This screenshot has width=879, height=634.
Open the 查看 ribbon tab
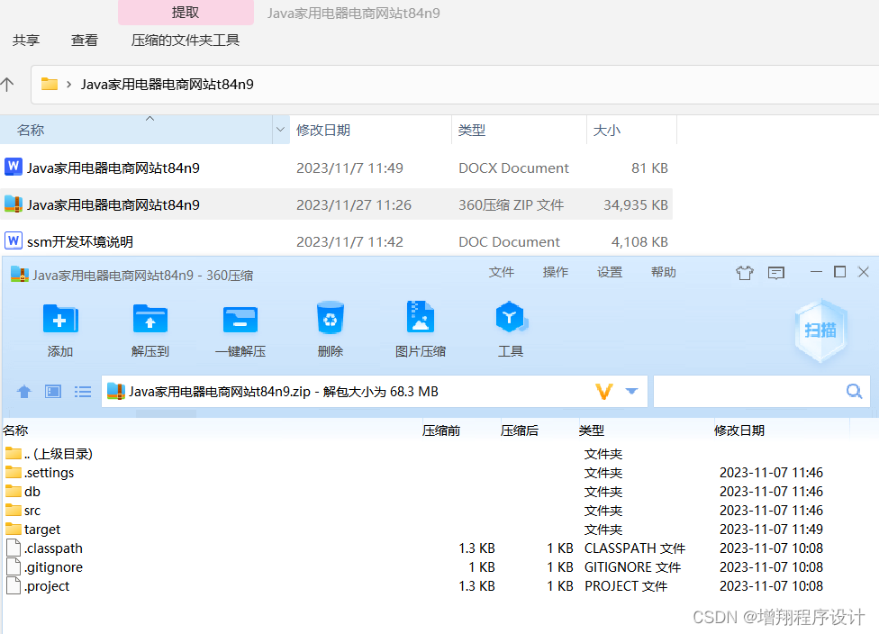[x=85, y=41]
